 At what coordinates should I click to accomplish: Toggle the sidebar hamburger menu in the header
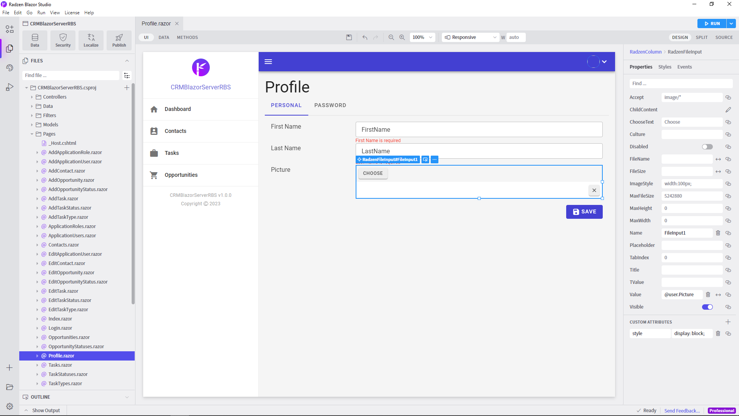(x=268, y=62)
